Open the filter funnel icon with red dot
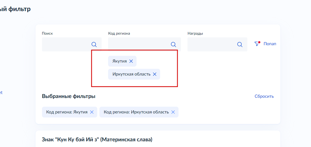 257,44
